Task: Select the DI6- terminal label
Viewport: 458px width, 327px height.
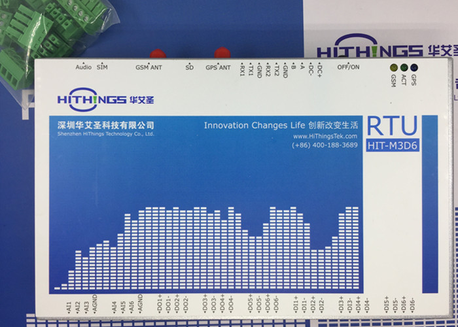Action: (x=412, y=305)
